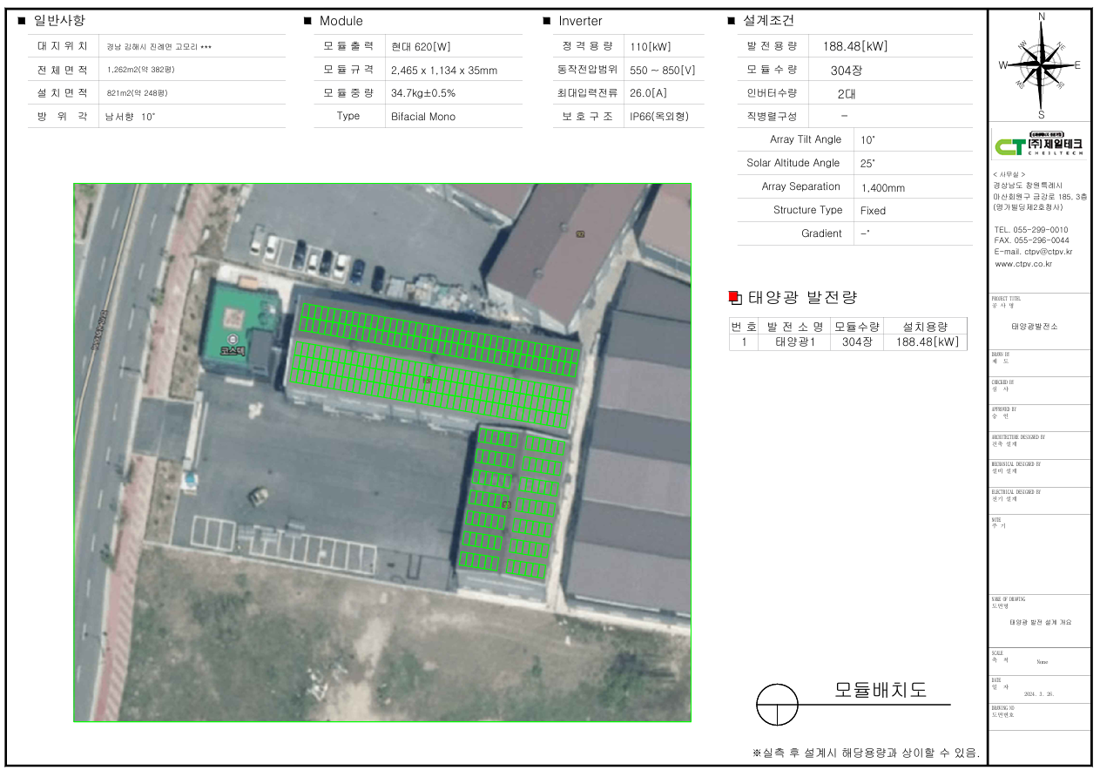The height and width of the screenshot is (777, 1100).
Task: Click the square bullet beside 일반사항
Action: pyautogui.click(x=22, y=21)
